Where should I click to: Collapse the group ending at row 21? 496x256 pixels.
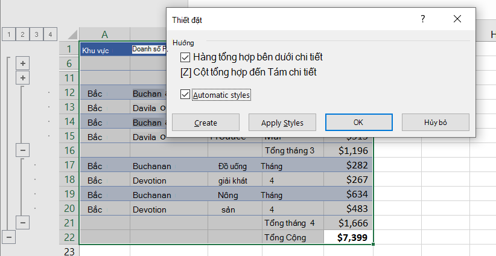(x=23, y=223)
